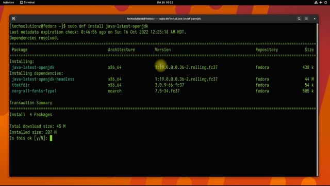Click the size value '44 M'
The height and width of the screenshot is (186, 330).
click(309, 79)
